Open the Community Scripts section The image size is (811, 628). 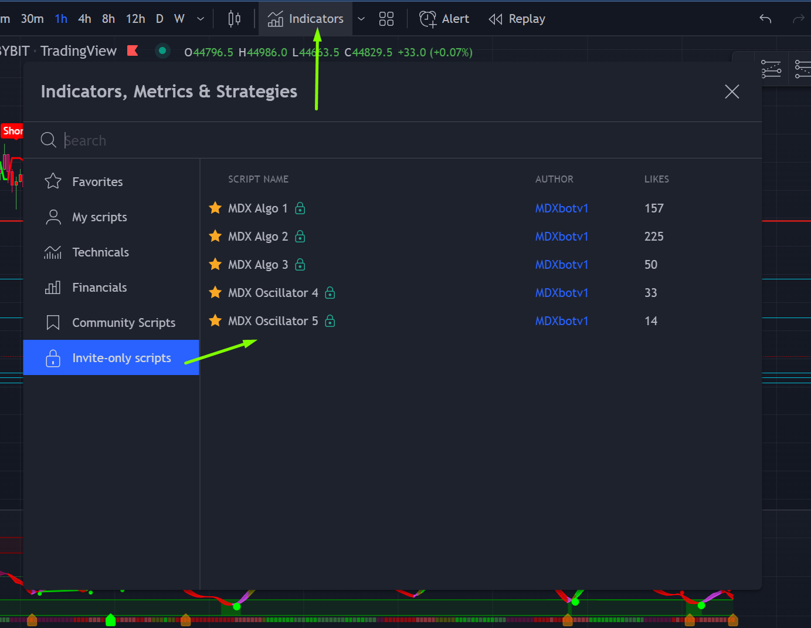[123, 322]
